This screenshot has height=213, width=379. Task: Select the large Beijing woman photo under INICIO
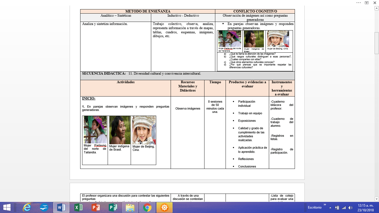tap(144, 130)
